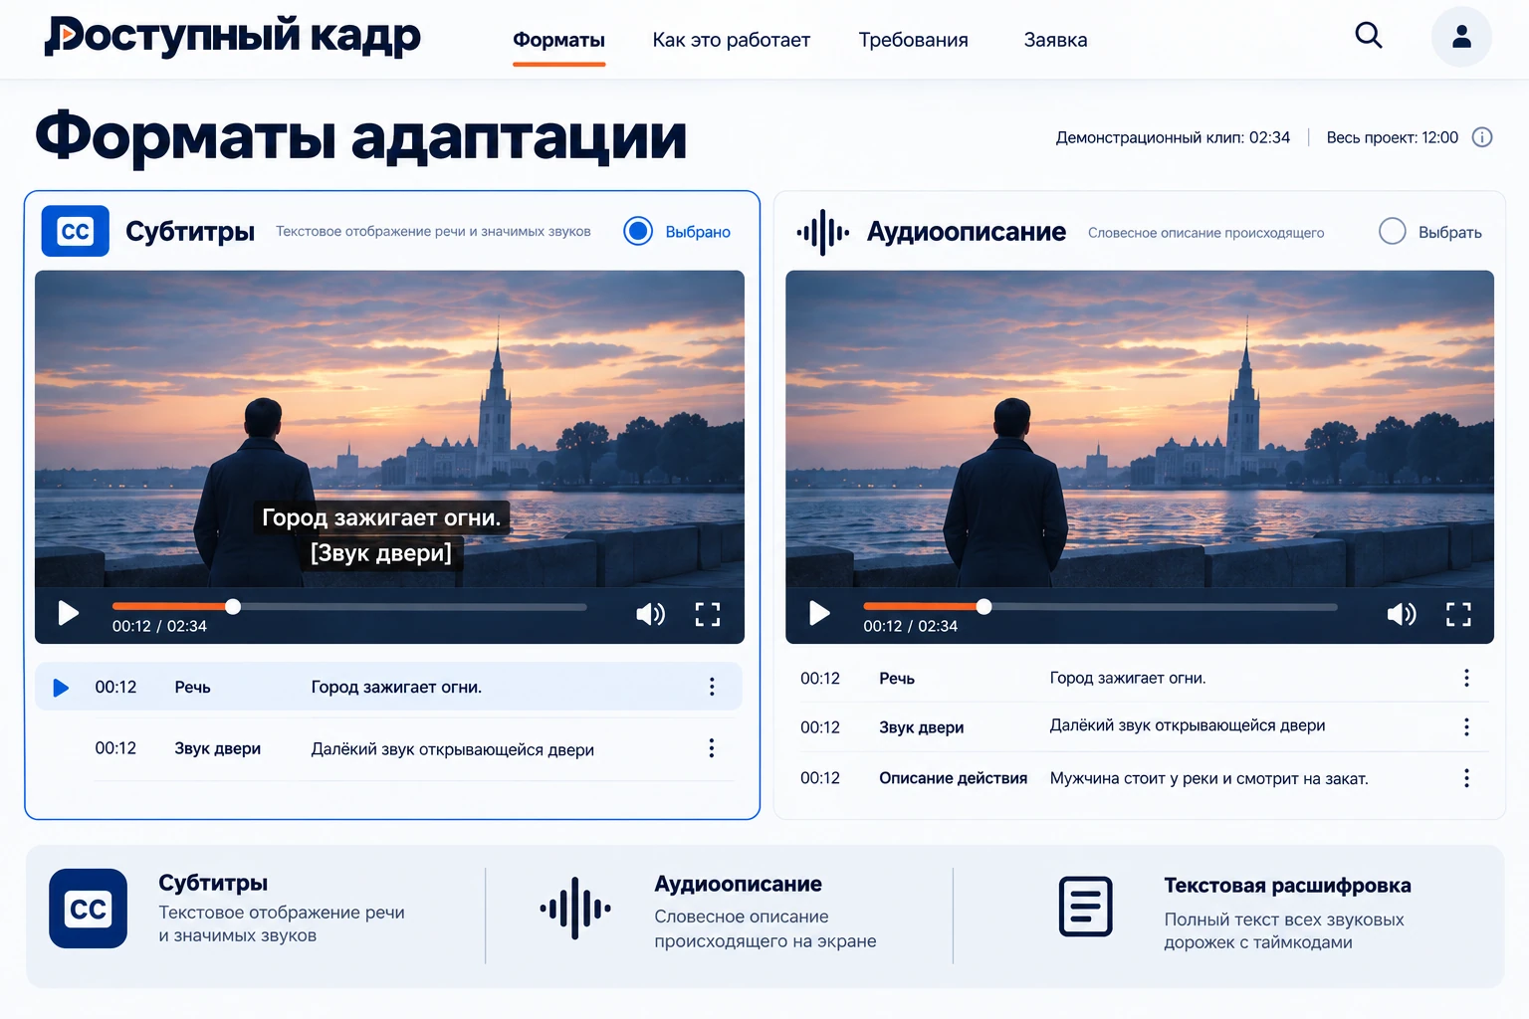1529x1019 pixels.
Task: Click the Аудиоописание video frame
Action: click(1140, 428)
